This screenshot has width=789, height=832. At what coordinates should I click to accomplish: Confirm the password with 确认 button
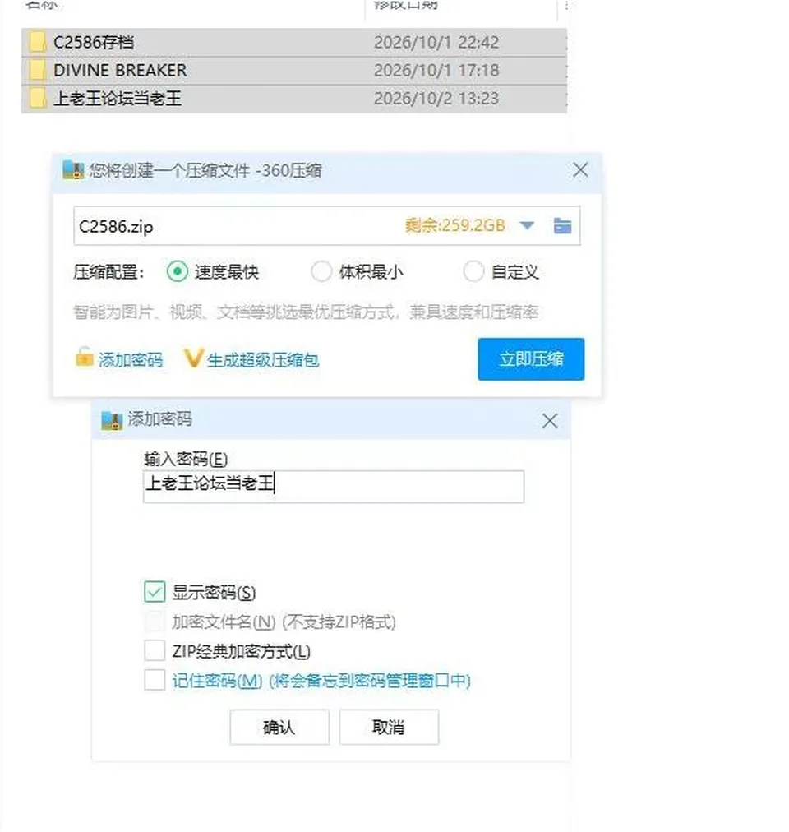(x=279, y=727)
